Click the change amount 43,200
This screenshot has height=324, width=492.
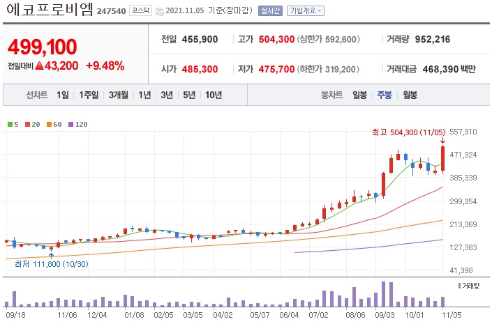click(61, 65)
